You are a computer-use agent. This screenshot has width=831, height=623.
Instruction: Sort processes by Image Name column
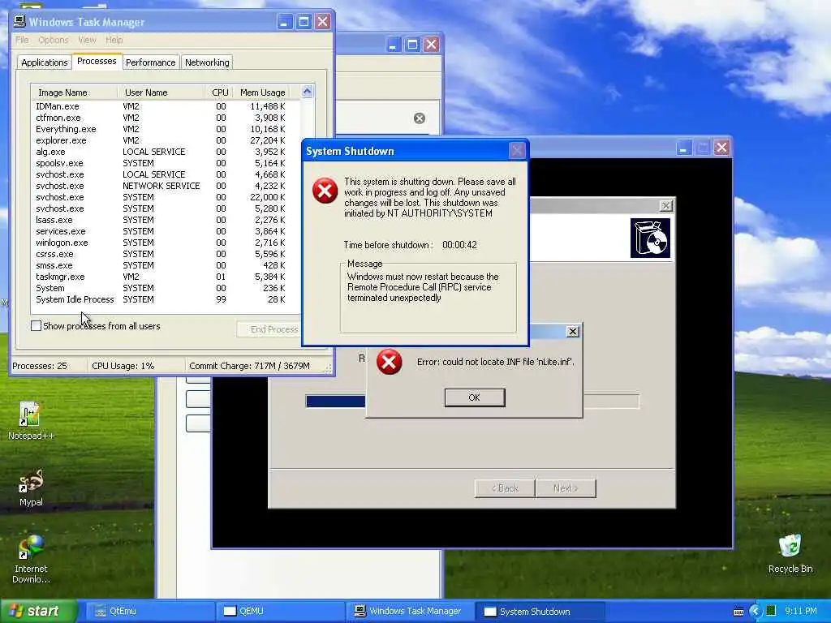tap(74, 92)
